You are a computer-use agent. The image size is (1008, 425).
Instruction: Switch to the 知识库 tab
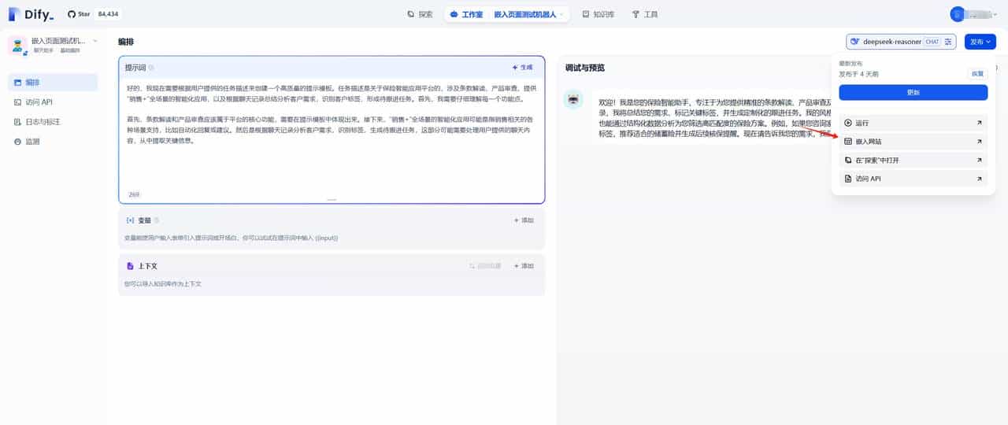(598, 14)
